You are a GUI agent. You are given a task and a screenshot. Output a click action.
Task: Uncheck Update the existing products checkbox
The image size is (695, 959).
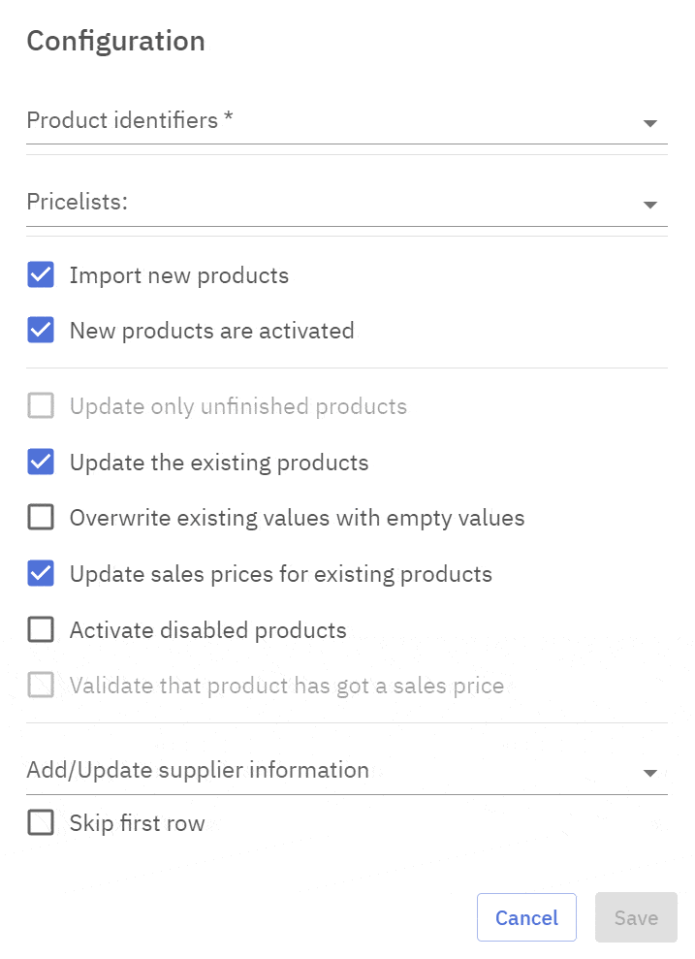[41, 463]
